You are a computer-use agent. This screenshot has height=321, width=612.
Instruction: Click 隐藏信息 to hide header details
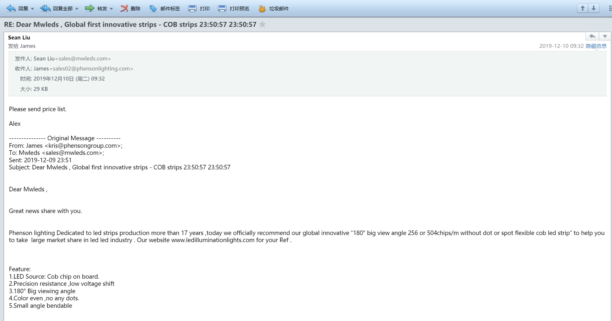pos(596,46)
